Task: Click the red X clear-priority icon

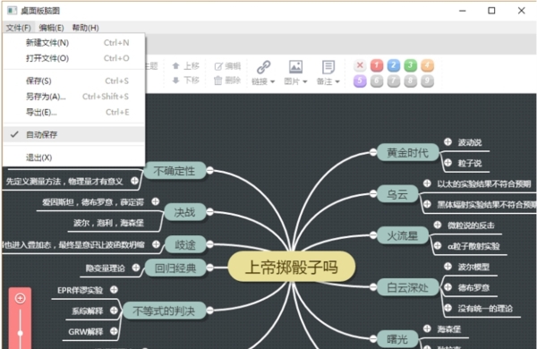Action: point(360,65)
